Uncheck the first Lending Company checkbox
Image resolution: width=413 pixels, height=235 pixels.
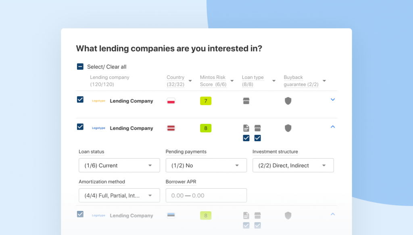click(80, 100)
